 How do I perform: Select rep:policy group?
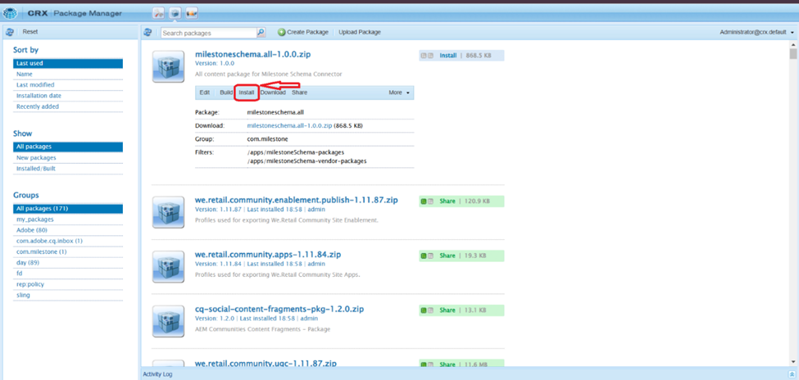(68, 284)
